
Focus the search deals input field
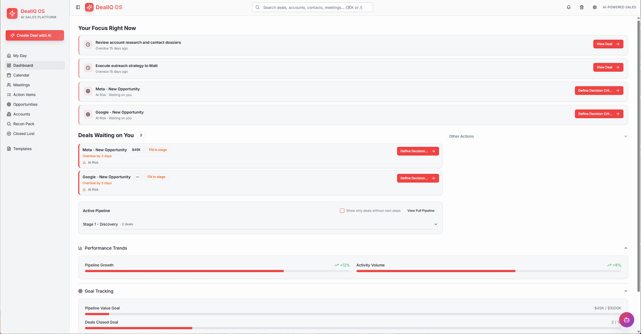[312, 7]
